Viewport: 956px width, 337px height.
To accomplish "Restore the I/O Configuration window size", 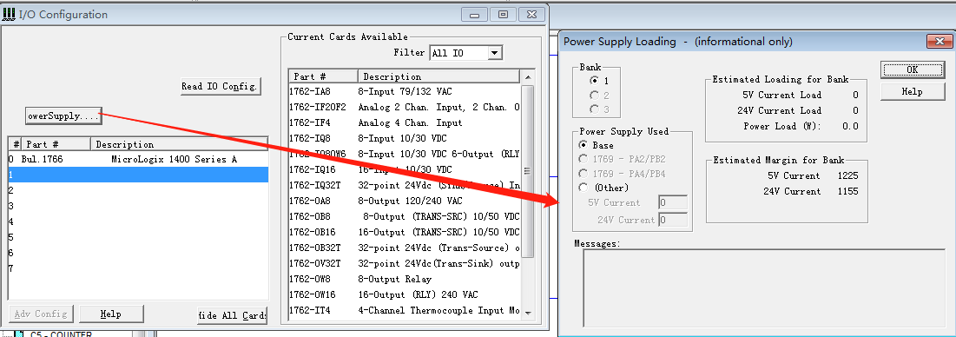I will pyautogui.click(x=503, y=15).
